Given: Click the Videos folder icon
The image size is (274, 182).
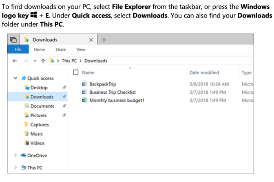Looking at the screenshot, I should (x=27, y=143).
